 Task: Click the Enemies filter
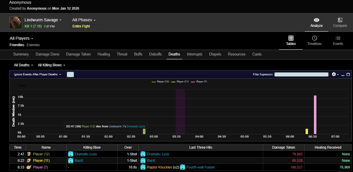point(33,45)
